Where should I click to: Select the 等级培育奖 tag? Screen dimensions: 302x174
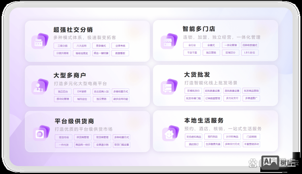pos(82,53)
